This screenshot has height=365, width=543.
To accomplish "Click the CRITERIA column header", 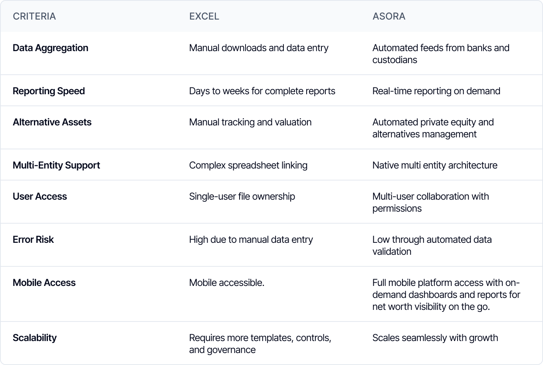I will pos(34,16).
